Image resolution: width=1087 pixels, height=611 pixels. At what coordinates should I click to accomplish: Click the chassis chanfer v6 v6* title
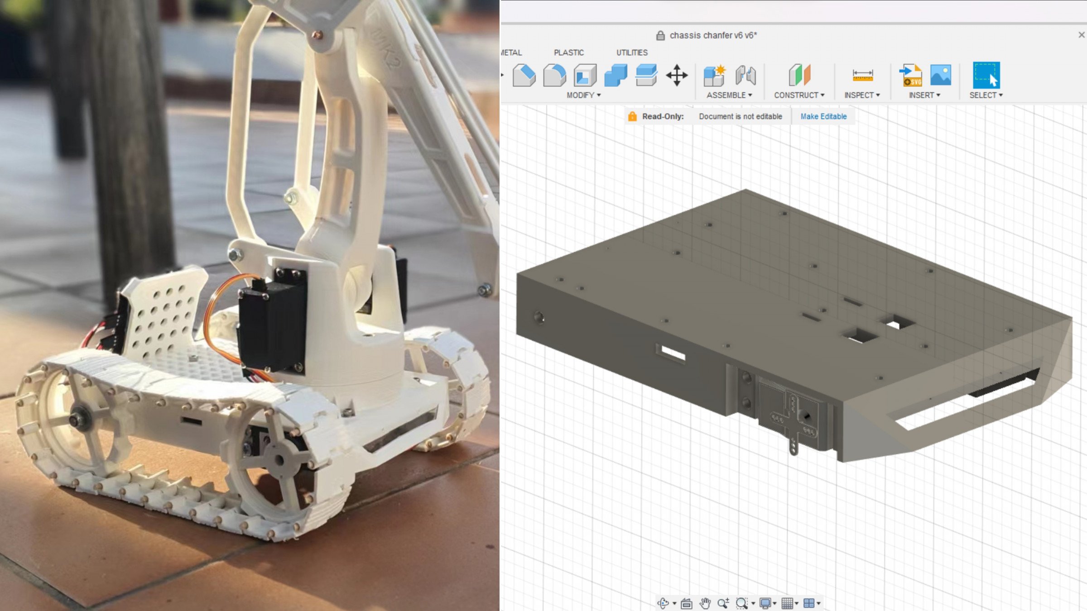(x=713, y=35)
